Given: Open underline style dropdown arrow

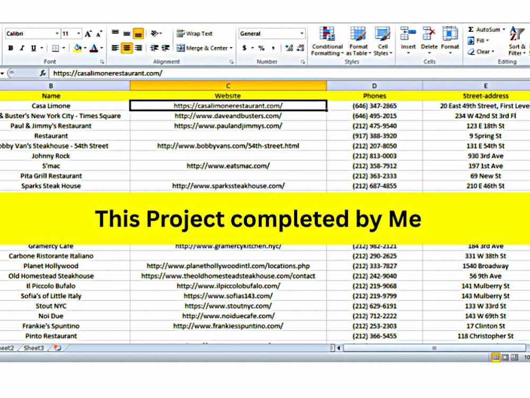Looking at the screenshot, I should tap(42, 48).
